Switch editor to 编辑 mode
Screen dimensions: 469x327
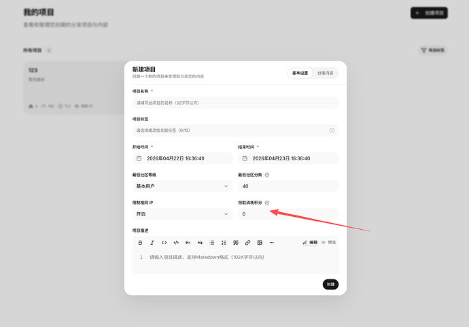pyautogui.click(x=310, y=242)
